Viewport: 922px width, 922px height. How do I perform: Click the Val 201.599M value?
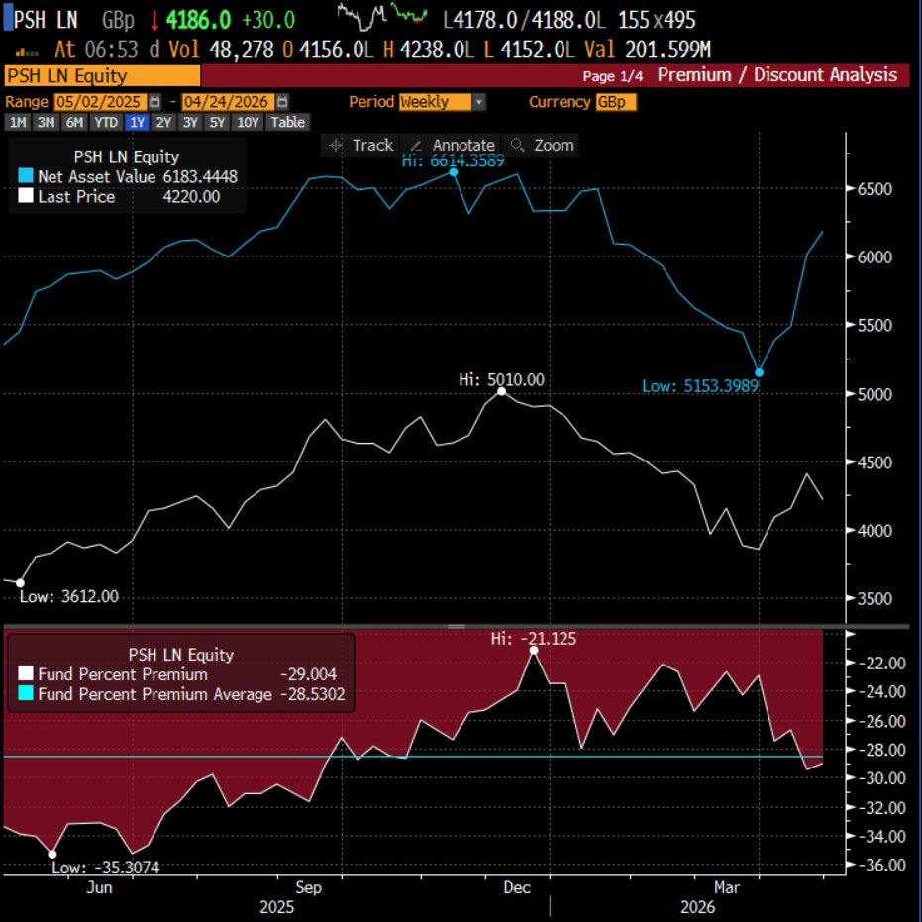(x=667, y=50)
